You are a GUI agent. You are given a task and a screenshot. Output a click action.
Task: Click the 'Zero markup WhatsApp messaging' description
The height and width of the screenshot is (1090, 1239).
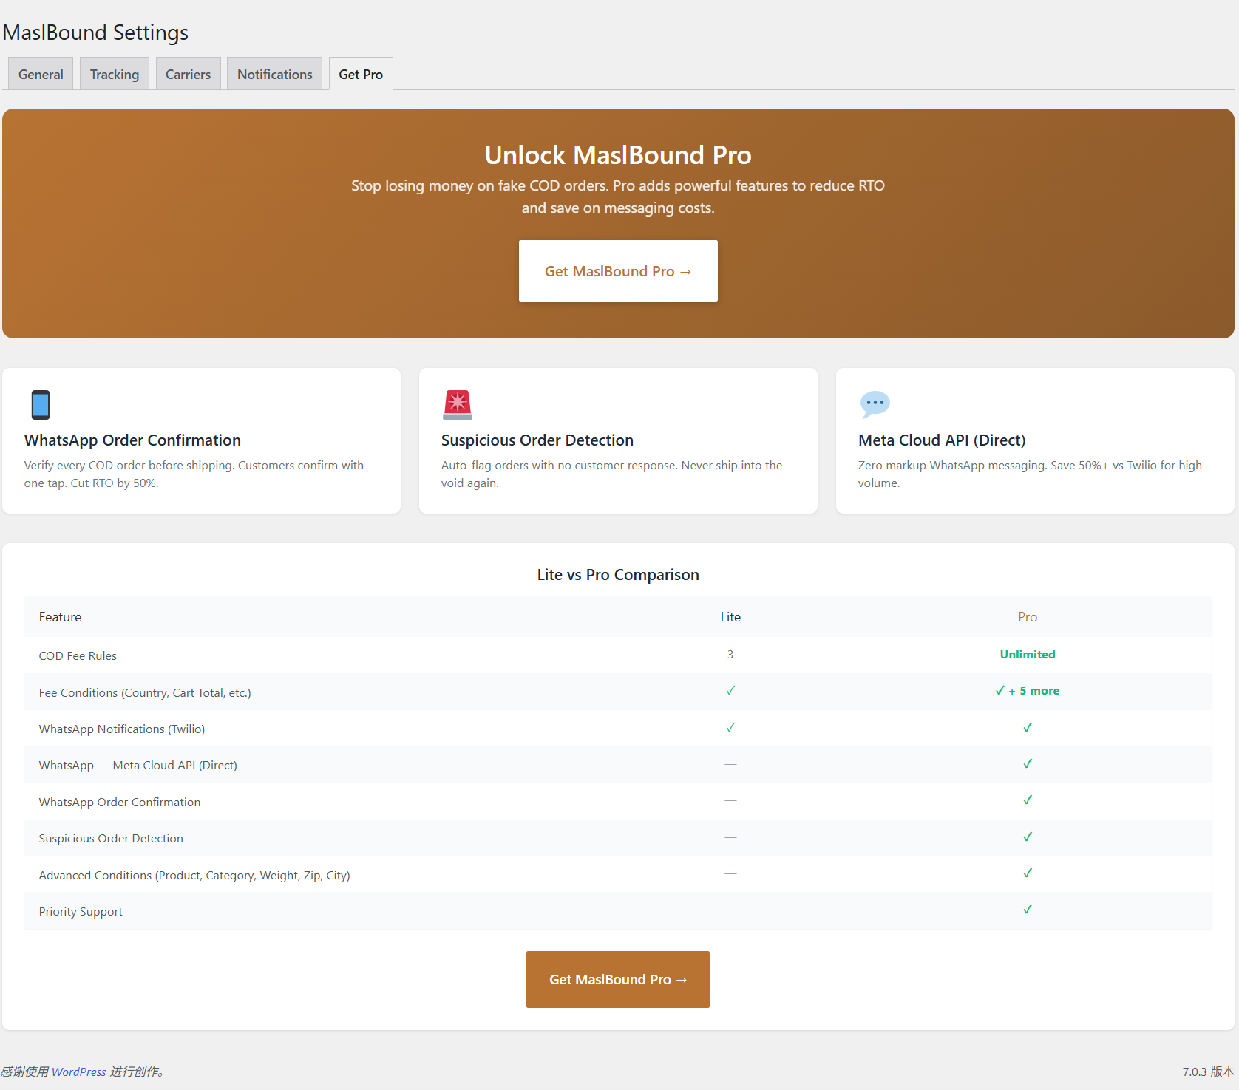1030,474
